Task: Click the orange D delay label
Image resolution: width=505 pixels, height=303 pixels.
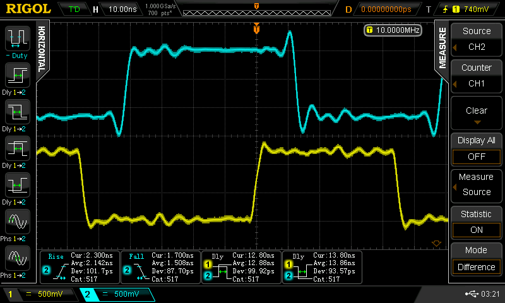Action: tap(348, 9)
